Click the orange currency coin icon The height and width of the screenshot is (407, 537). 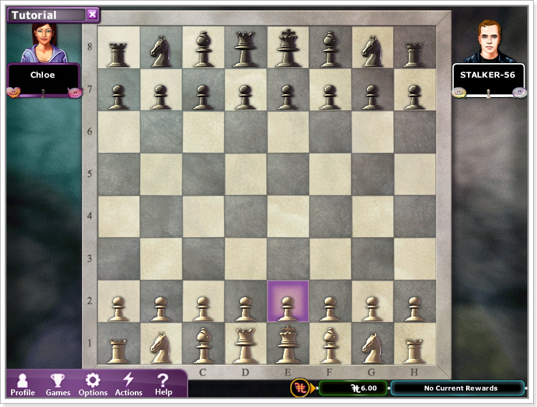tap(299, 388)
